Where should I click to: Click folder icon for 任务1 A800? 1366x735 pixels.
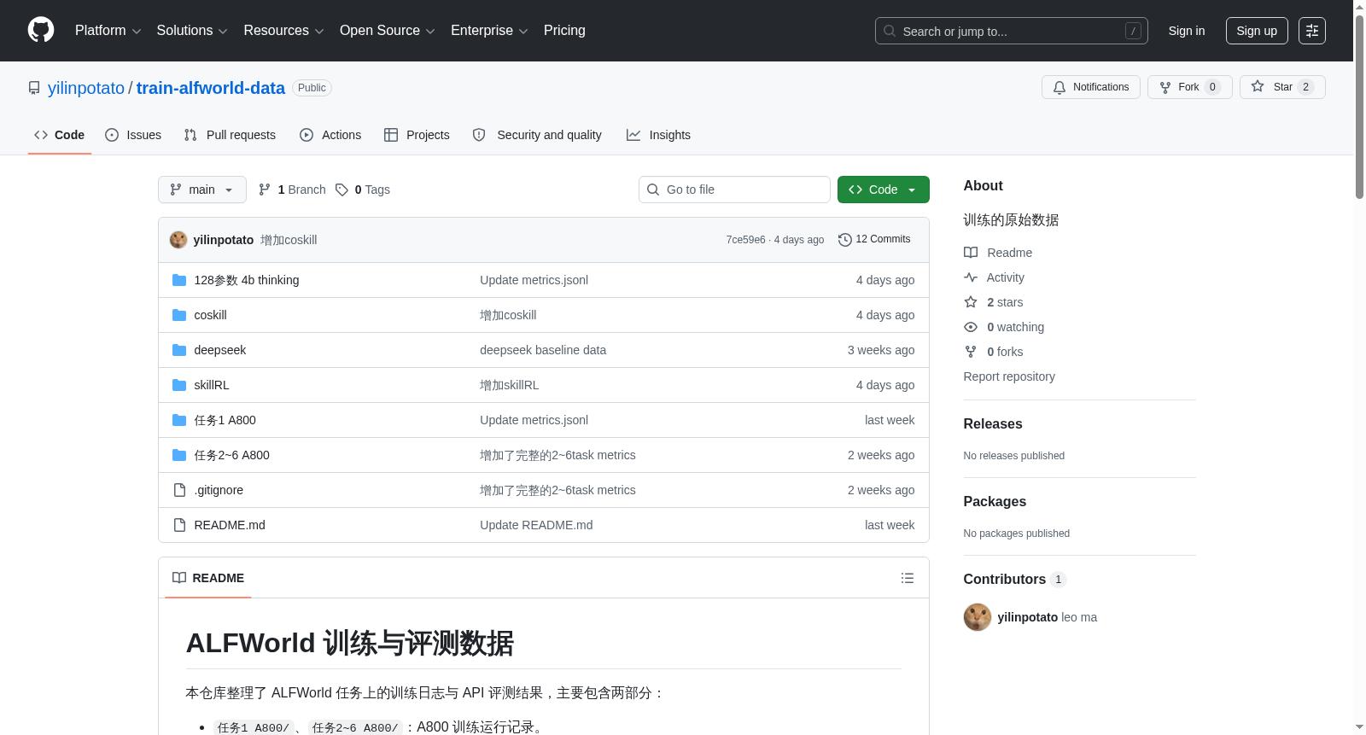coord(179,420)
